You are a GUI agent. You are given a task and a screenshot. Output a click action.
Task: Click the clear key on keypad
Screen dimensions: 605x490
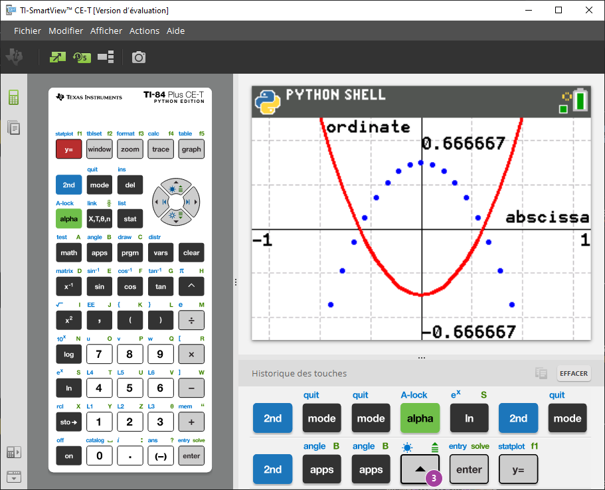click(x=191, y=253)
